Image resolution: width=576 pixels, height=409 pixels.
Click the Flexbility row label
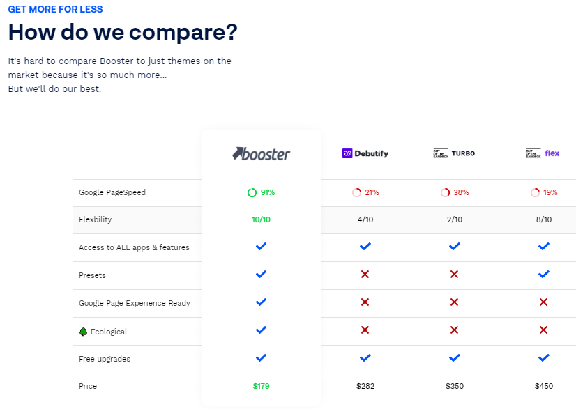click(95, 219)
